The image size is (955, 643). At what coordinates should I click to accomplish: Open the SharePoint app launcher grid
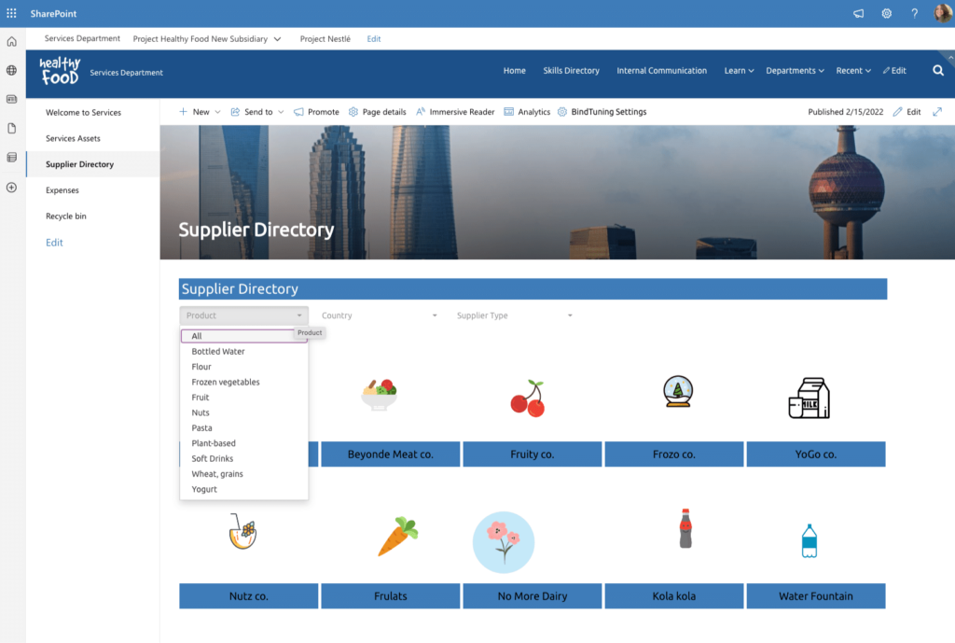[x=11, y=13]
